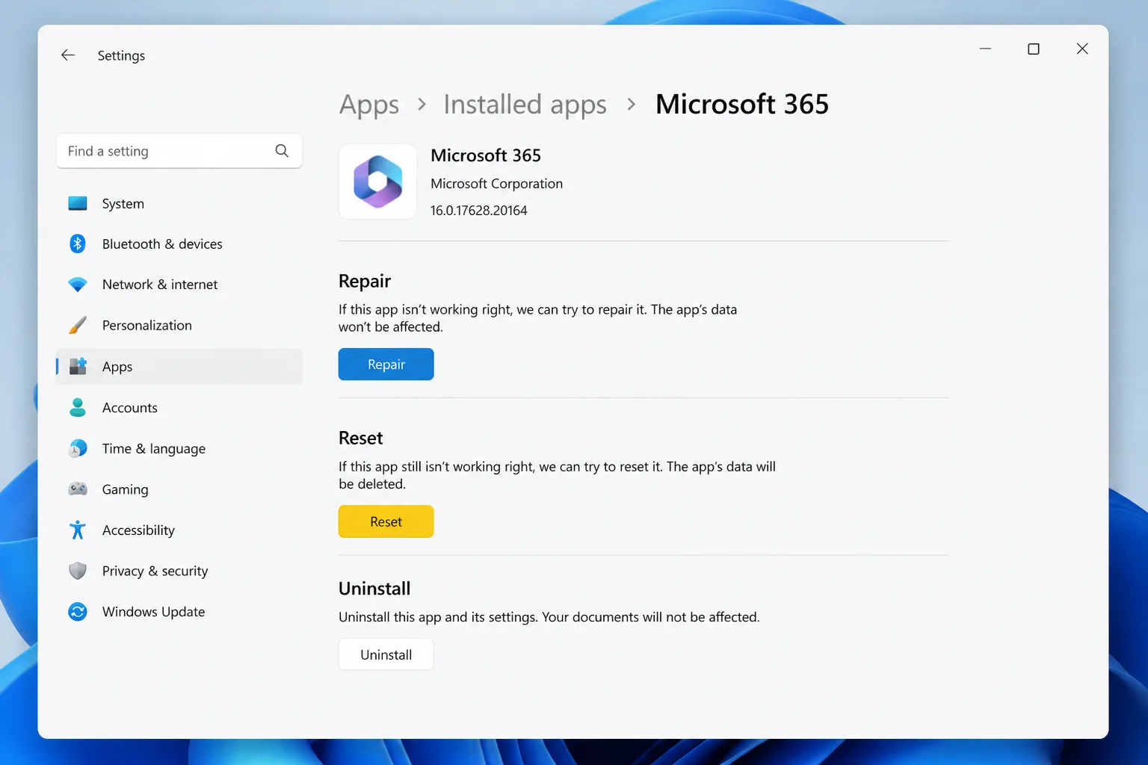Image resolution: width=1148 pixels, height=765 pixels.
Task: Go back using the Settings back arrow
Action: pos(68,55)
